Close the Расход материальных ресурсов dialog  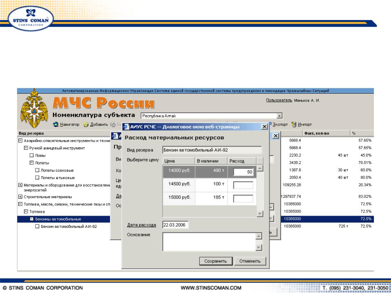pyautogui.click(x=264, y=127)
